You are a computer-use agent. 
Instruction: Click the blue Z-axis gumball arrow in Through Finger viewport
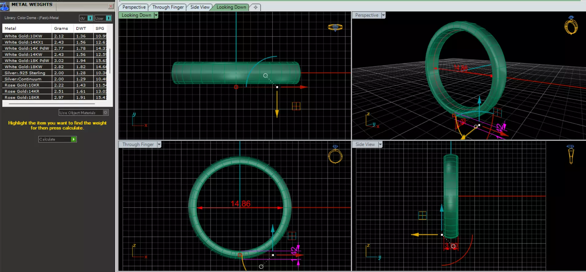(x=272, y=238)
